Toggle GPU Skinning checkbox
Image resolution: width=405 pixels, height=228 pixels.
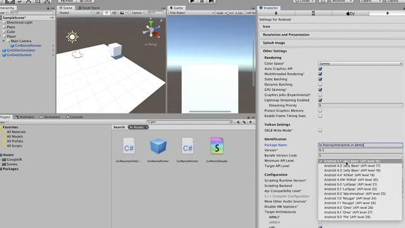click(320, 90)
